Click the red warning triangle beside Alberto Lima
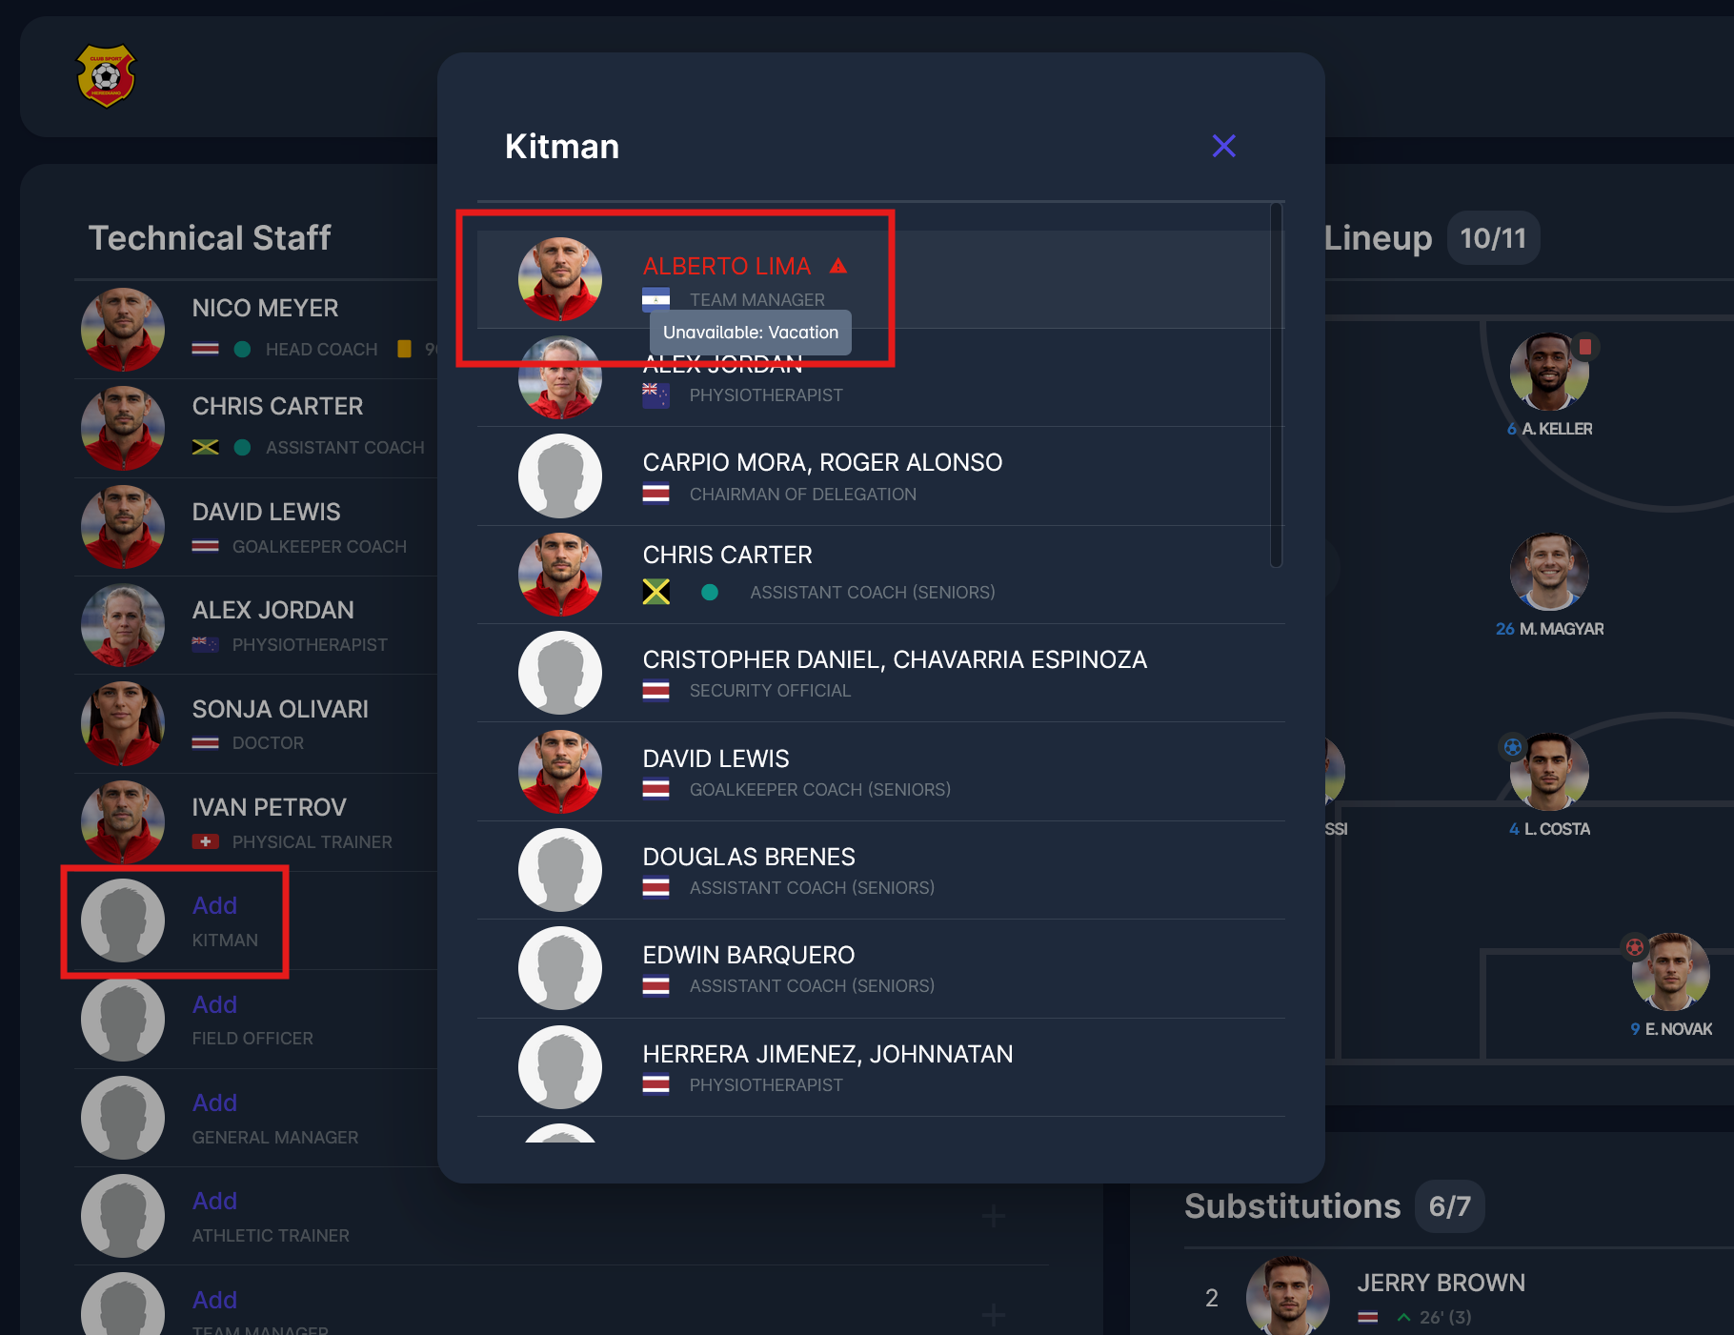Viewport: 1734px width, 1335px height. (838, 266)
